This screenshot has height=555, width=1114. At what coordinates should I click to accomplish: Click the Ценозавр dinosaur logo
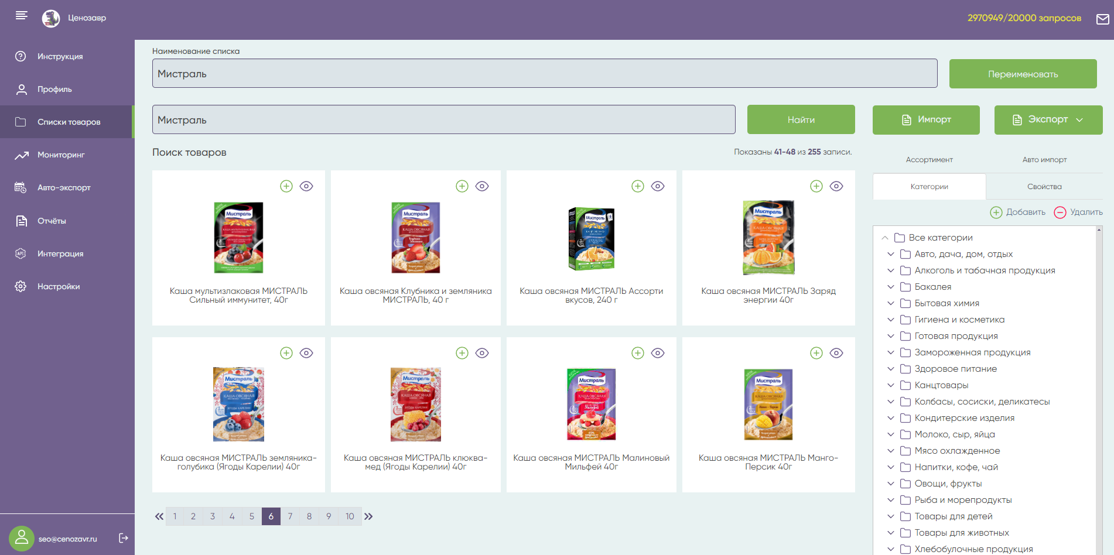pyautogui.click(x=51, y=18)
